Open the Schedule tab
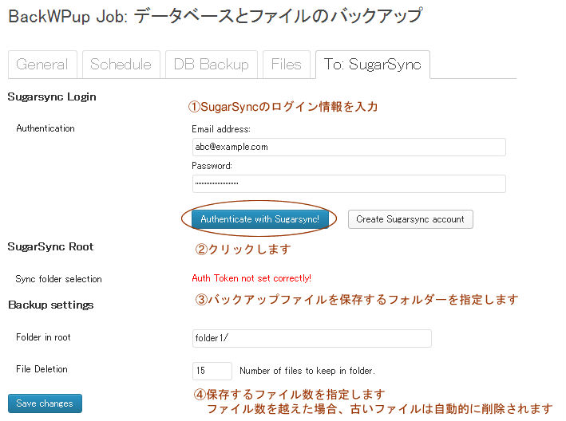This screenshot has width=566, height=421. point(121,65)
